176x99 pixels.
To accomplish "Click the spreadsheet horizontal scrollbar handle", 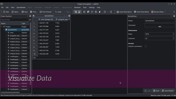I will click(x=35, y=58).
